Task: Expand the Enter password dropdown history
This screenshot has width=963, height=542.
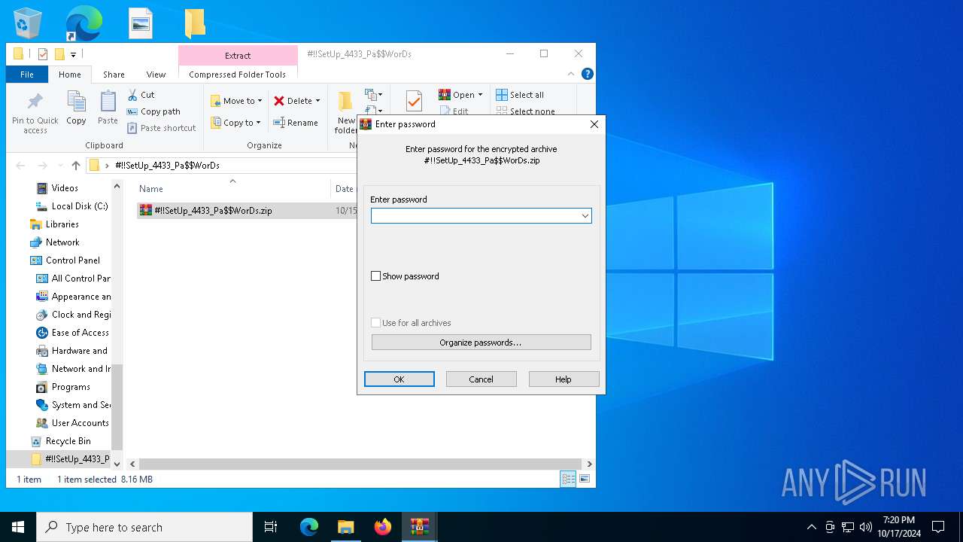Action: (x=585, y=216)
